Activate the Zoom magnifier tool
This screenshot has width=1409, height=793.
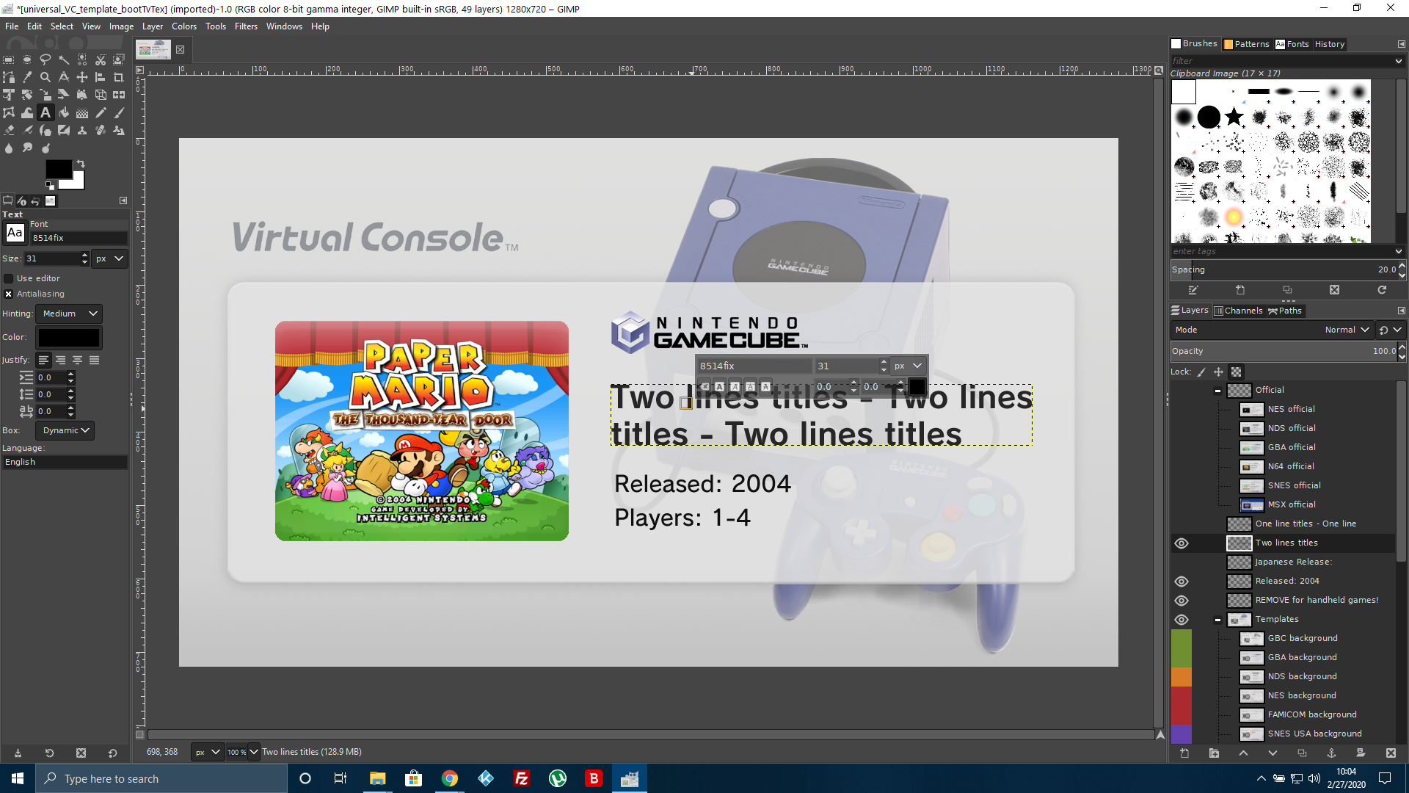(x=45, y=77)
